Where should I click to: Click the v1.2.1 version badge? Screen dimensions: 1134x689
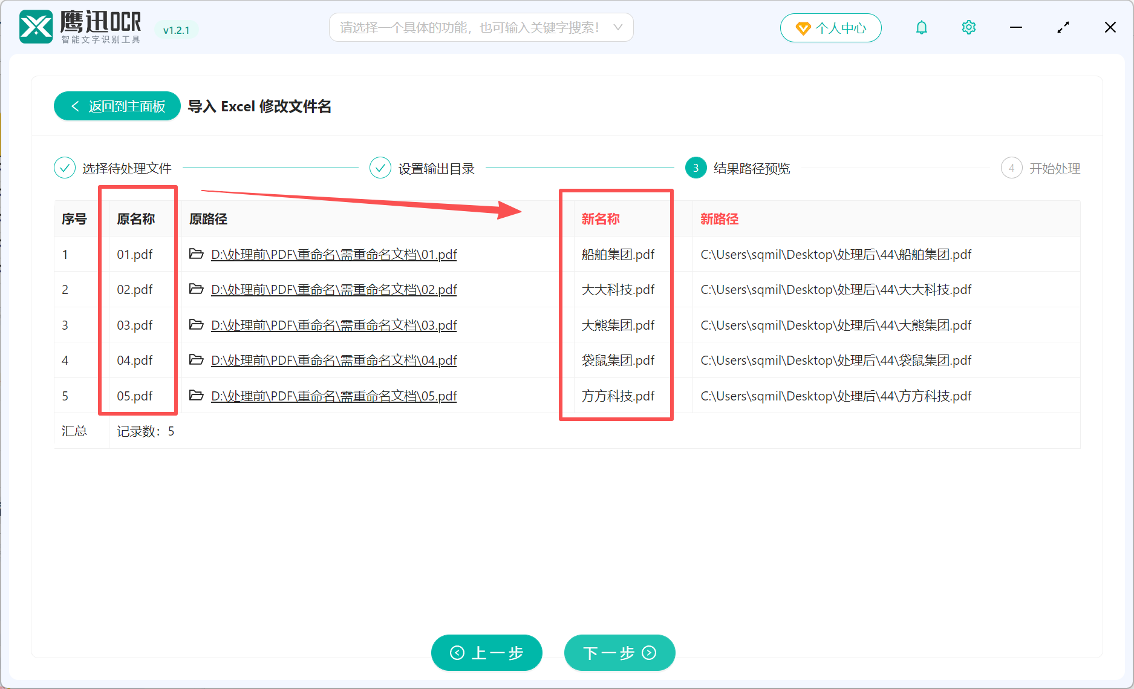point(176,30)
